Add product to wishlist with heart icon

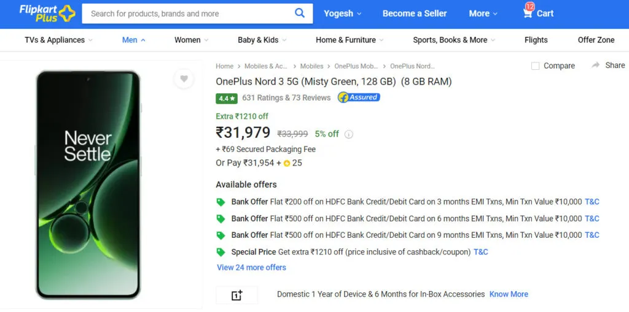[x=184, y=79]
